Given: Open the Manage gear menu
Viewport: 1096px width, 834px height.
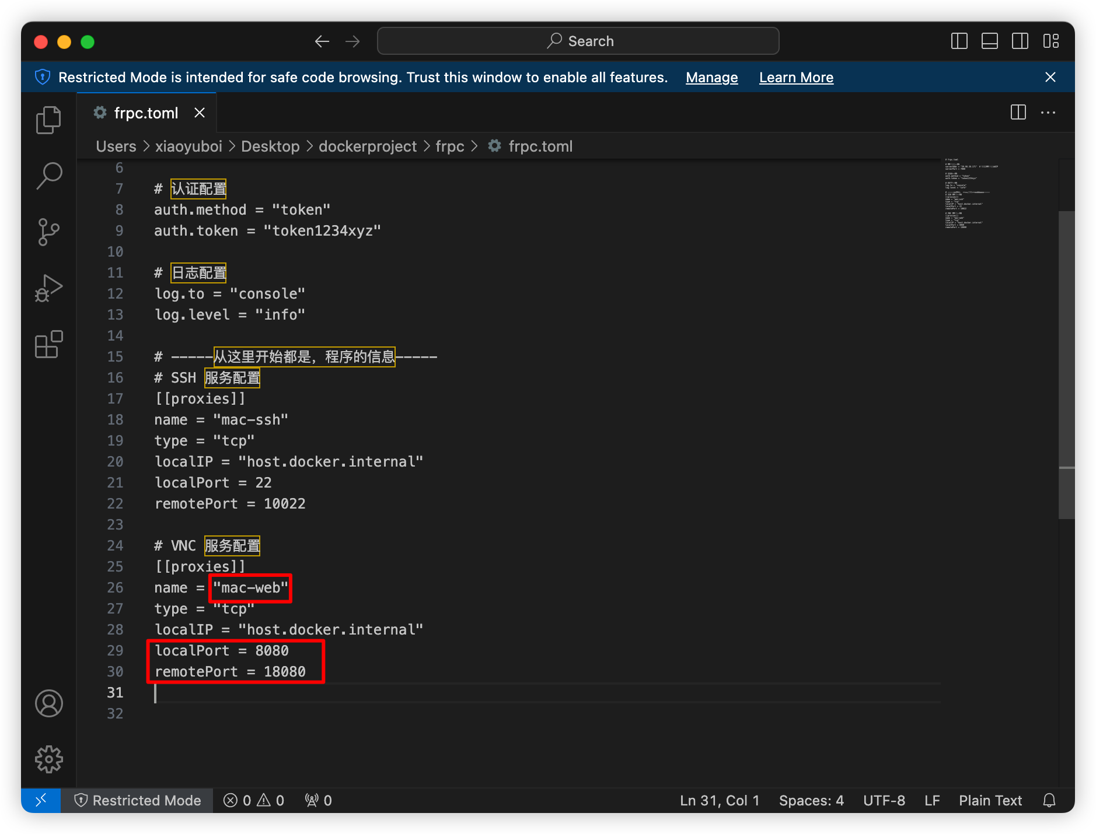Looking at the screenshot, I should pos(48,759).
